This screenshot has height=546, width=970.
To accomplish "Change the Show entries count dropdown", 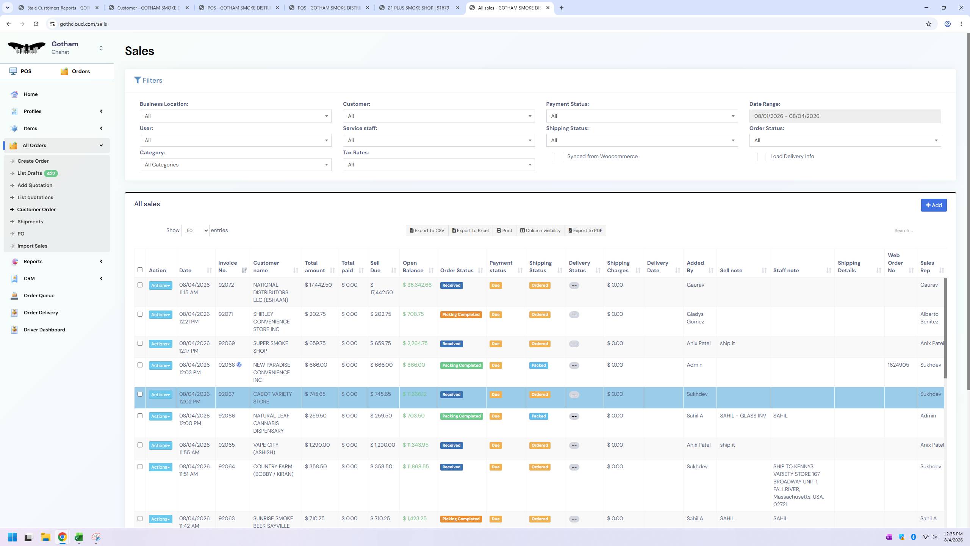I will pos(195,231).
